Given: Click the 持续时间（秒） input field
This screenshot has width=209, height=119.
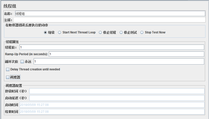Looking at the screenshot, I should point(117,91).
